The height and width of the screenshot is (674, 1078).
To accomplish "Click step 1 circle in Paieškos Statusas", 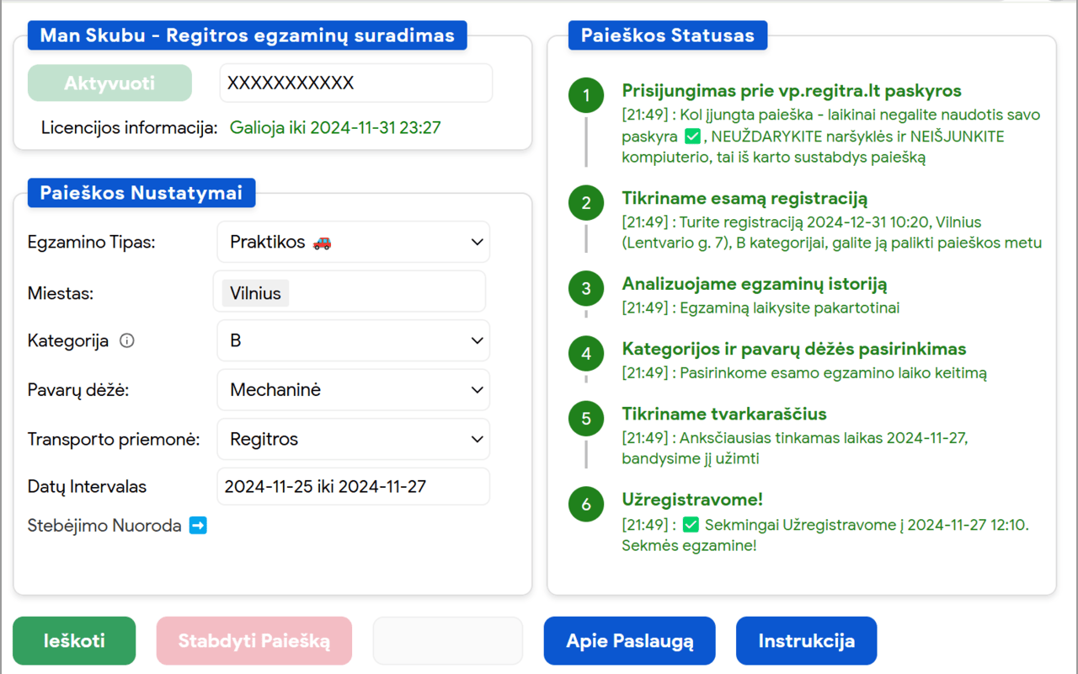I will click(586, 95).
